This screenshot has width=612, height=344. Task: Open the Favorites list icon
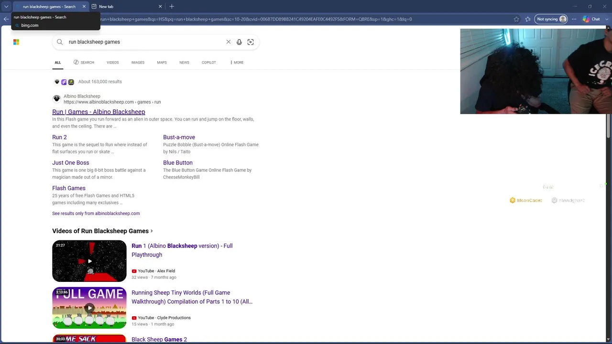coord(528,19)
